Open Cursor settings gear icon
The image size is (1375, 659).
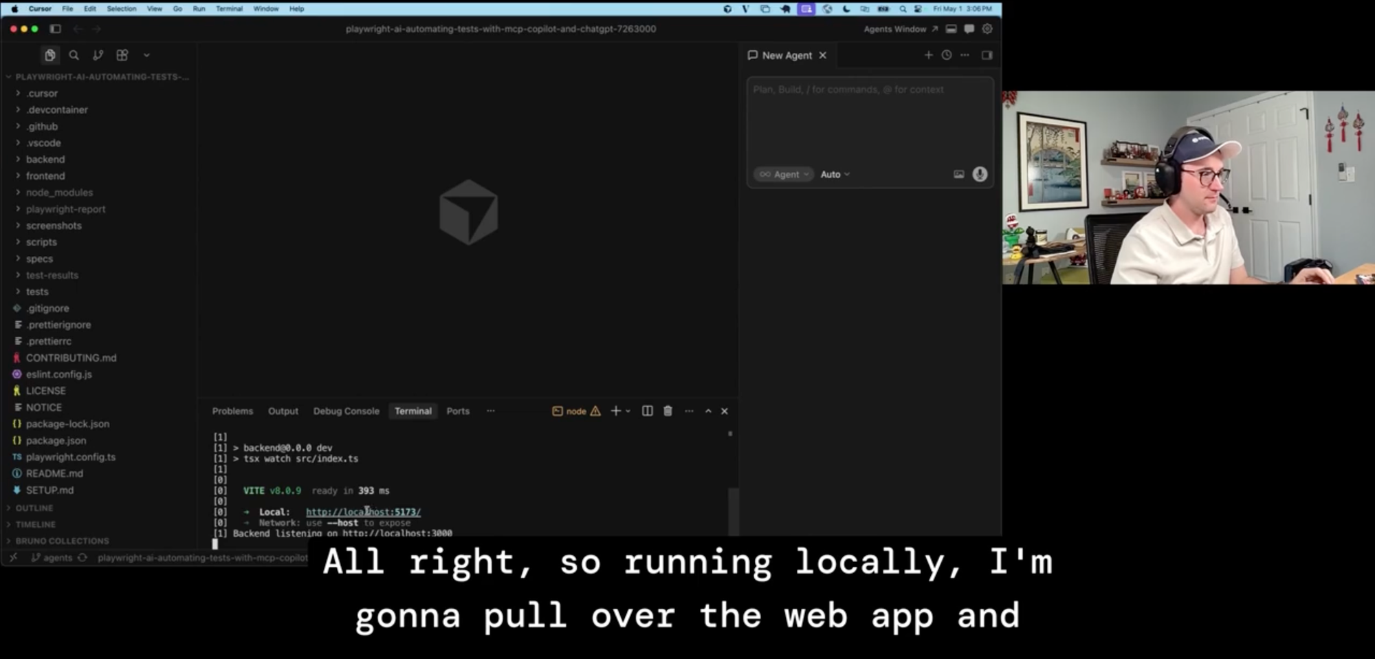point(987,29)
